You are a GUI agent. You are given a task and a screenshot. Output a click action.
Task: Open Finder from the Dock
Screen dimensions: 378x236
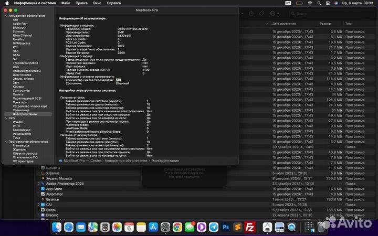(x=57, y=227)
